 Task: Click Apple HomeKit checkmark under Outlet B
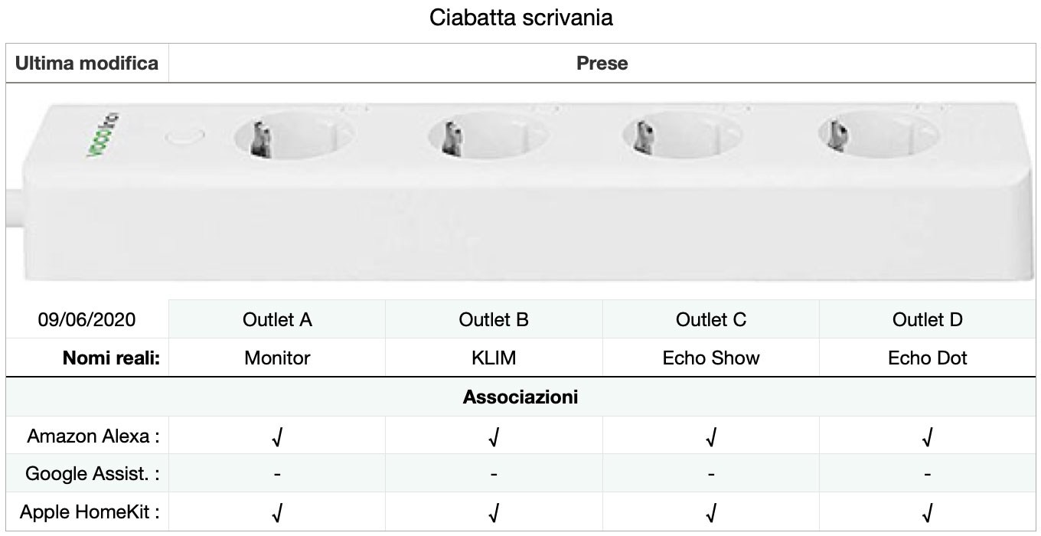tap(494, 512)
